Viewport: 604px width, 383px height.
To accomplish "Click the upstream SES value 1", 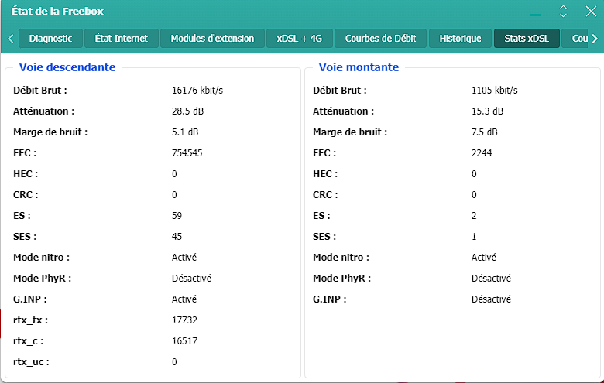I will (x=474, y=237).
